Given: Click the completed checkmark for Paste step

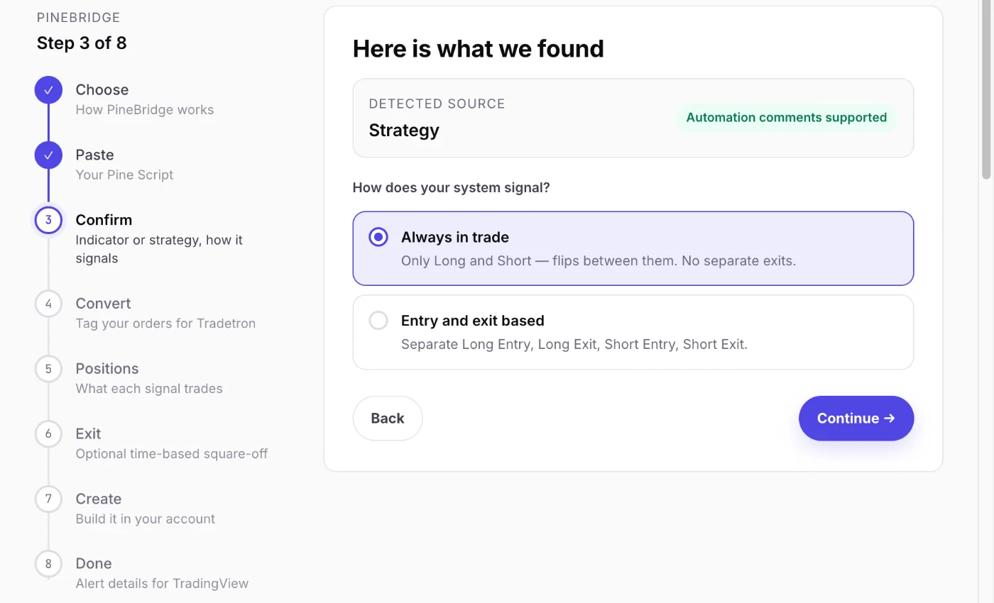Looking at the screenshot, I should coord(48,155).
